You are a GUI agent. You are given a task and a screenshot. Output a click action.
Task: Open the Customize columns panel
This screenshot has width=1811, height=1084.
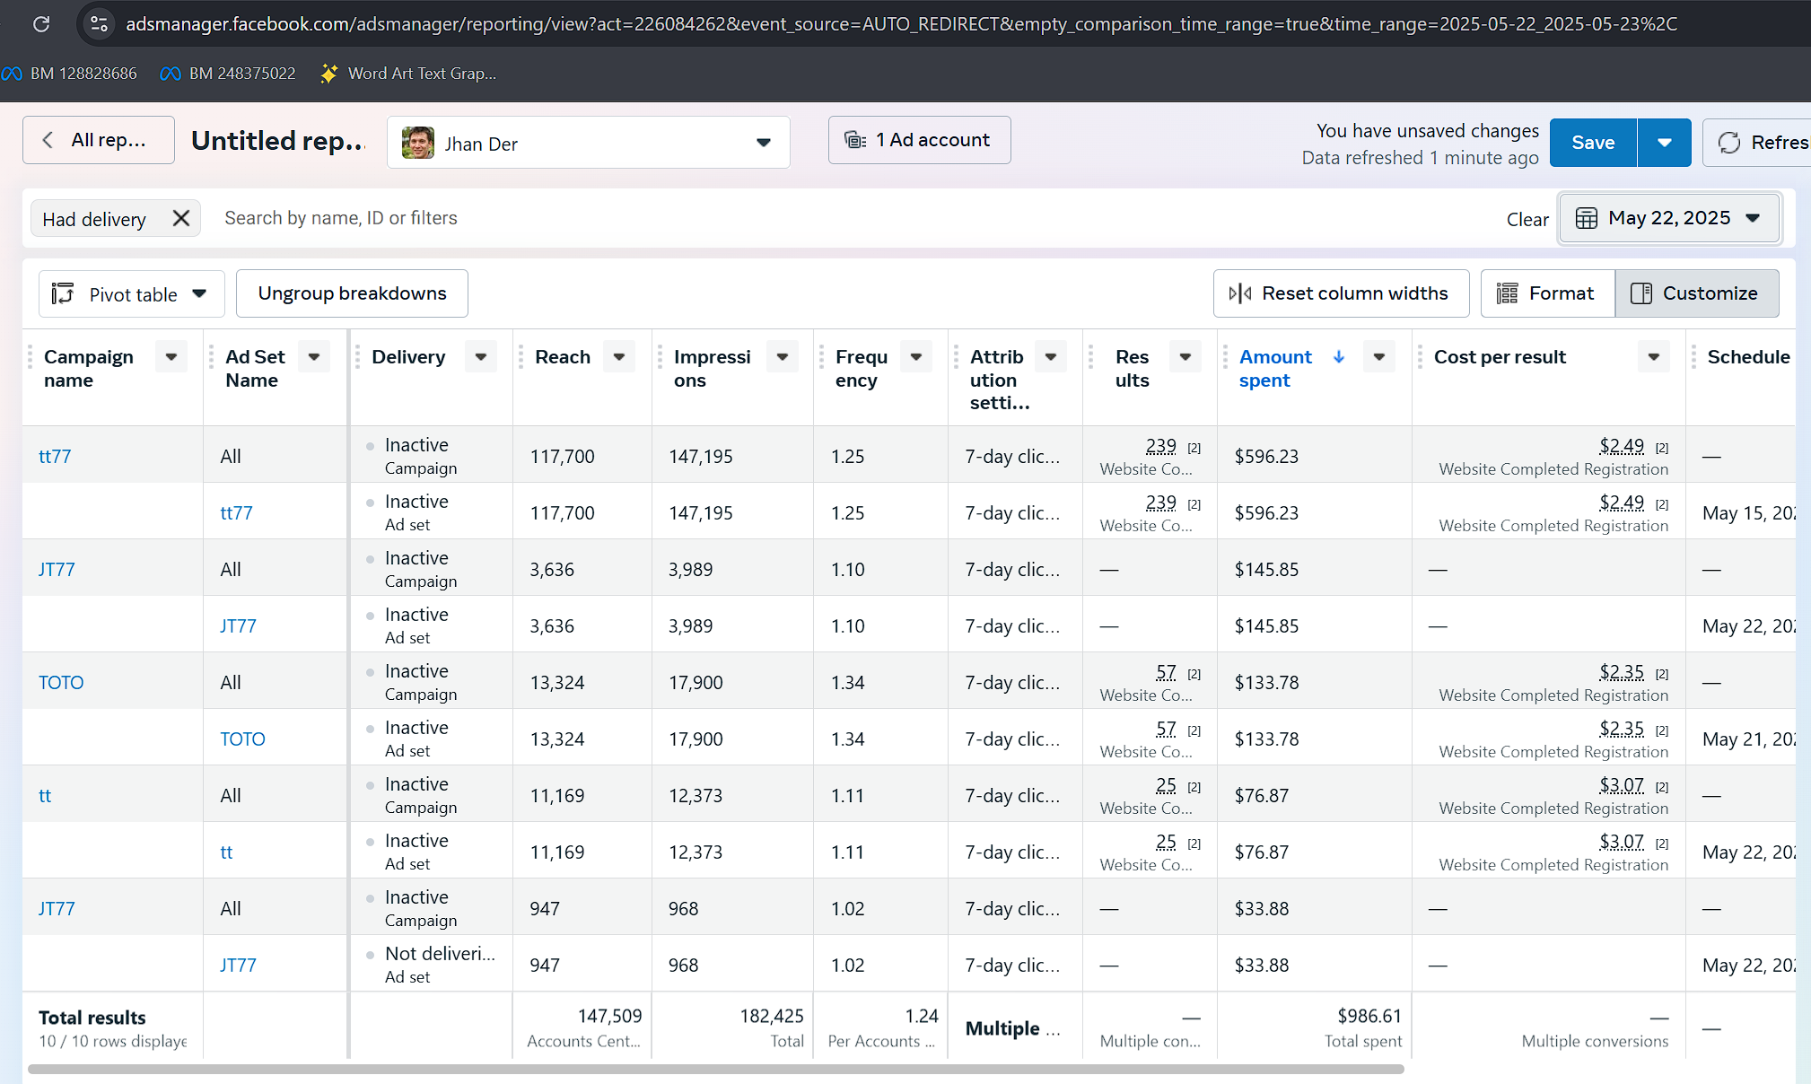point(1696,293)
